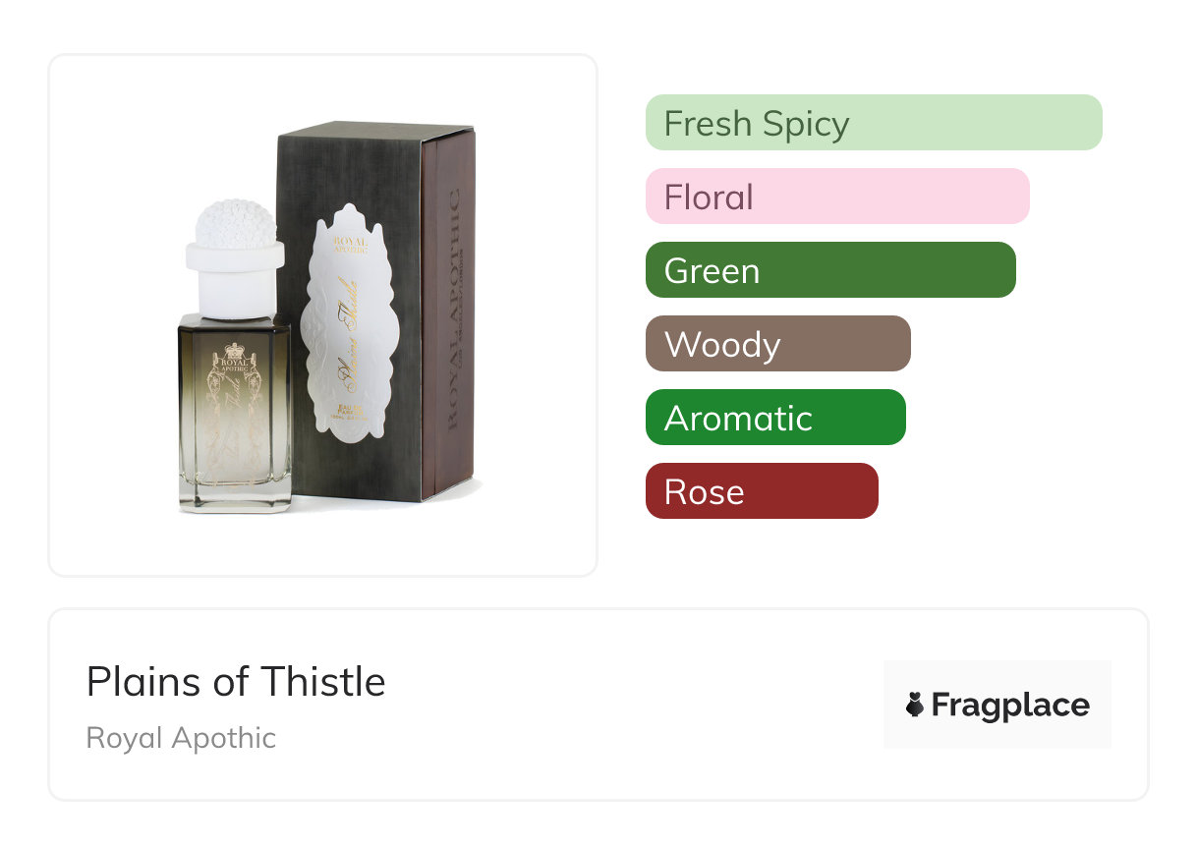Viewport: 1197px width, 849px height.
Task: Pick the red Rose accord bar
Action: click(x=761, y=491)
